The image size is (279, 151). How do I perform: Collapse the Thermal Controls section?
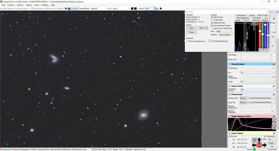(230, 64)
